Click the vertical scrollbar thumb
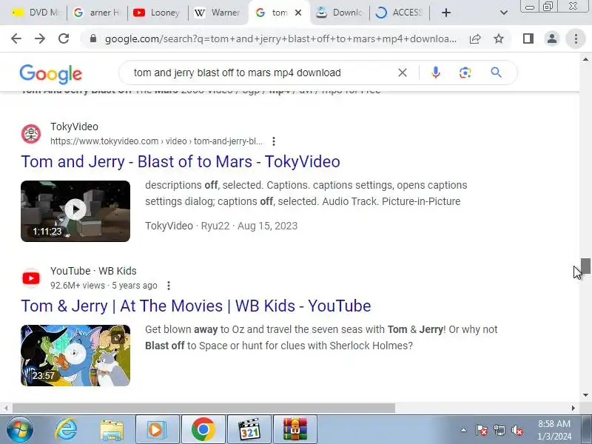This screenshot has height=444, width=592. [x=585, y=266]
